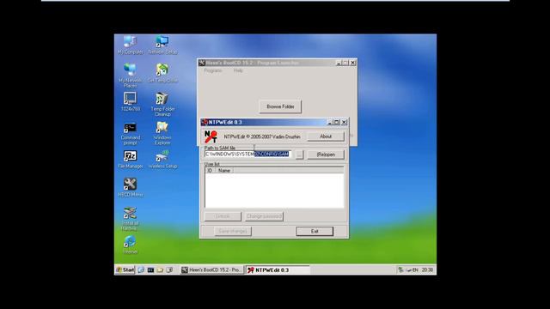550x309 pixels.
Task: Click the fourth quick launch icon next to folder
Action: click(169, 270)
